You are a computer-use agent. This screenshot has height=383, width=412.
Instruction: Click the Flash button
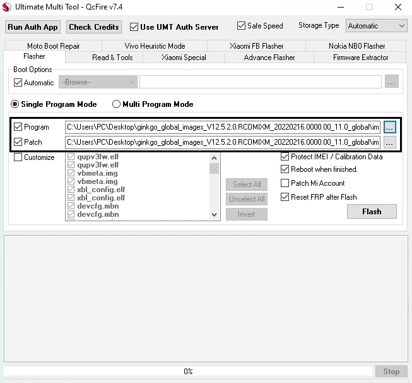coord(372,212)
